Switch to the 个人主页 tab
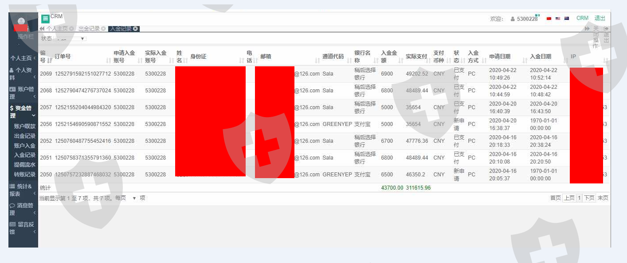The width and height of the screenshot is (627, 263). tap(57, 29)
